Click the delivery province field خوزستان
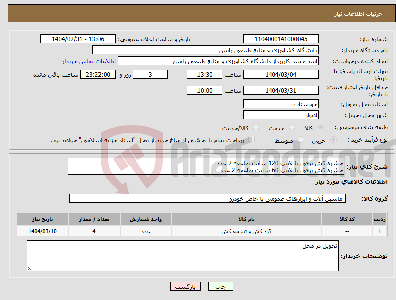The width and height of the screenshot is (396, 300). tap(281, 104)
